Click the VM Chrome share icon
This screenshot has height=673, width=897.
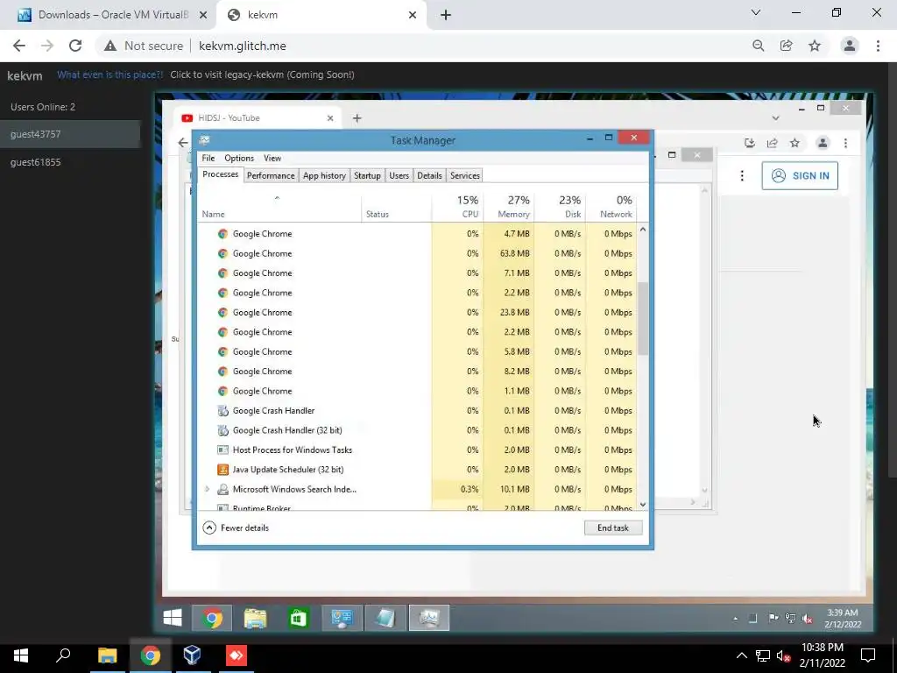pos(773,143)
